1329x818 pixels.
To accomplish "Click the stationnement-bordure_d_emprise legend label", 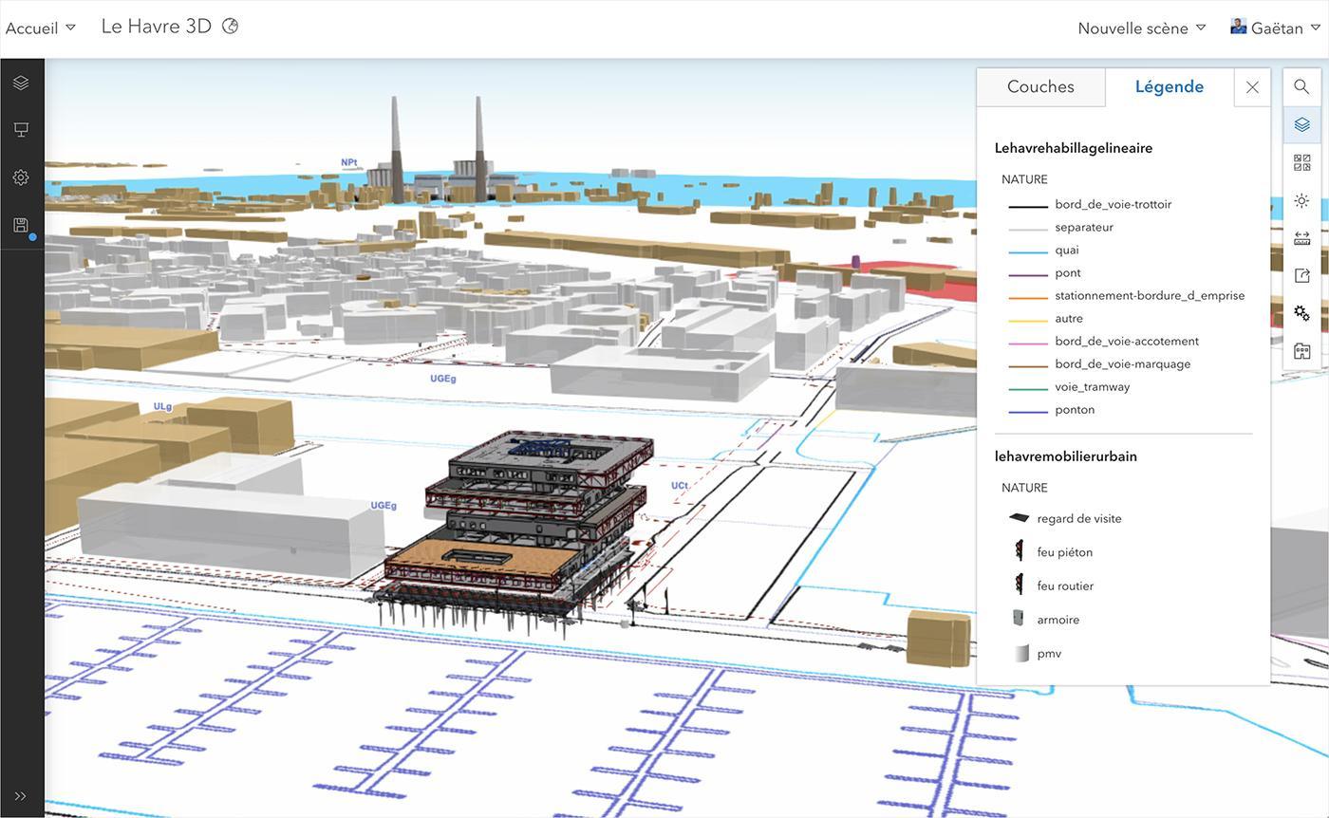I will click(1150, 295).
